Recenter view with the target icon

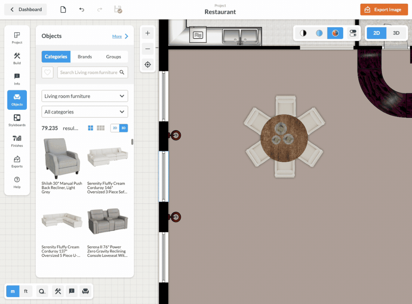coord(148,64)
